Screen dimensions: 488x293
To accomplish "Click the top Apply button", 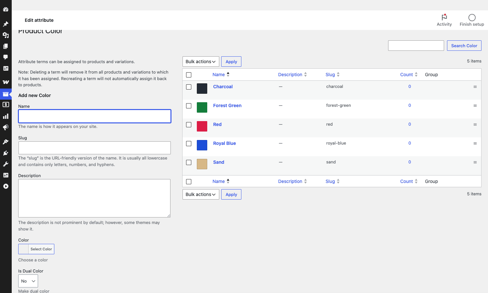I will click(x=231, y=62).
